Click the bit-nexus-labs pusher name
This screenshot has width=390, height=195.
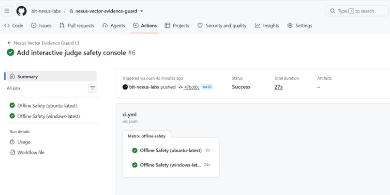tap(144, 87)
